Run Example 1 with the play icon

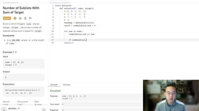[x=16, y=52]
